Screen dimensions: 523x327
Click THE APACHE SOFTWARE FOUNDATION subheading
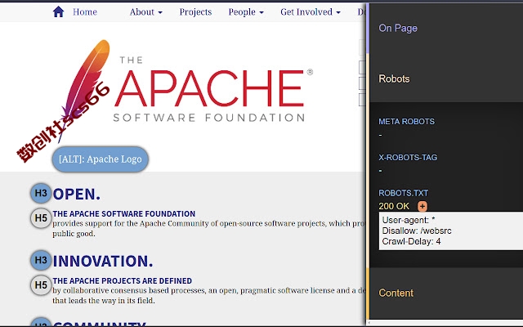coord(123,213)
